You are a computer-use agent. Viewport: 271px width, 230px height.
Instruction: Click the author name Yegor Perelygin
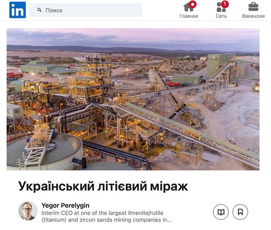(66, 205)
